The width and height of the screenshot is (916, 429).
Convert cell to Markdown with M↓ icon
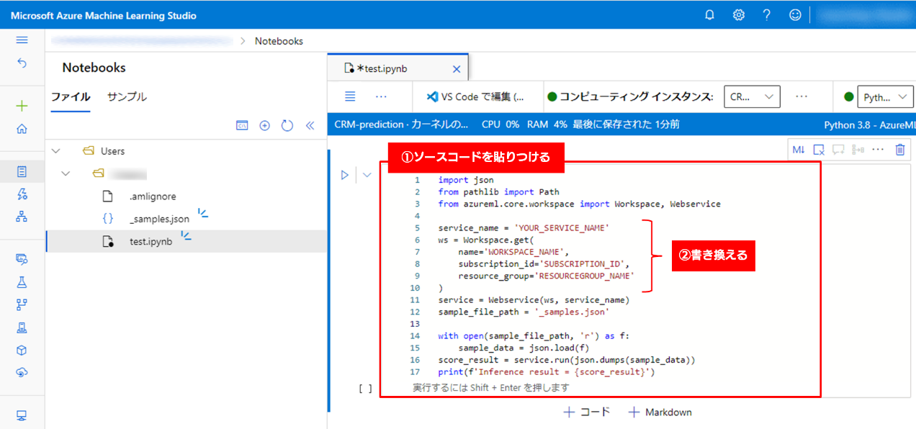[x=799, y=150]
